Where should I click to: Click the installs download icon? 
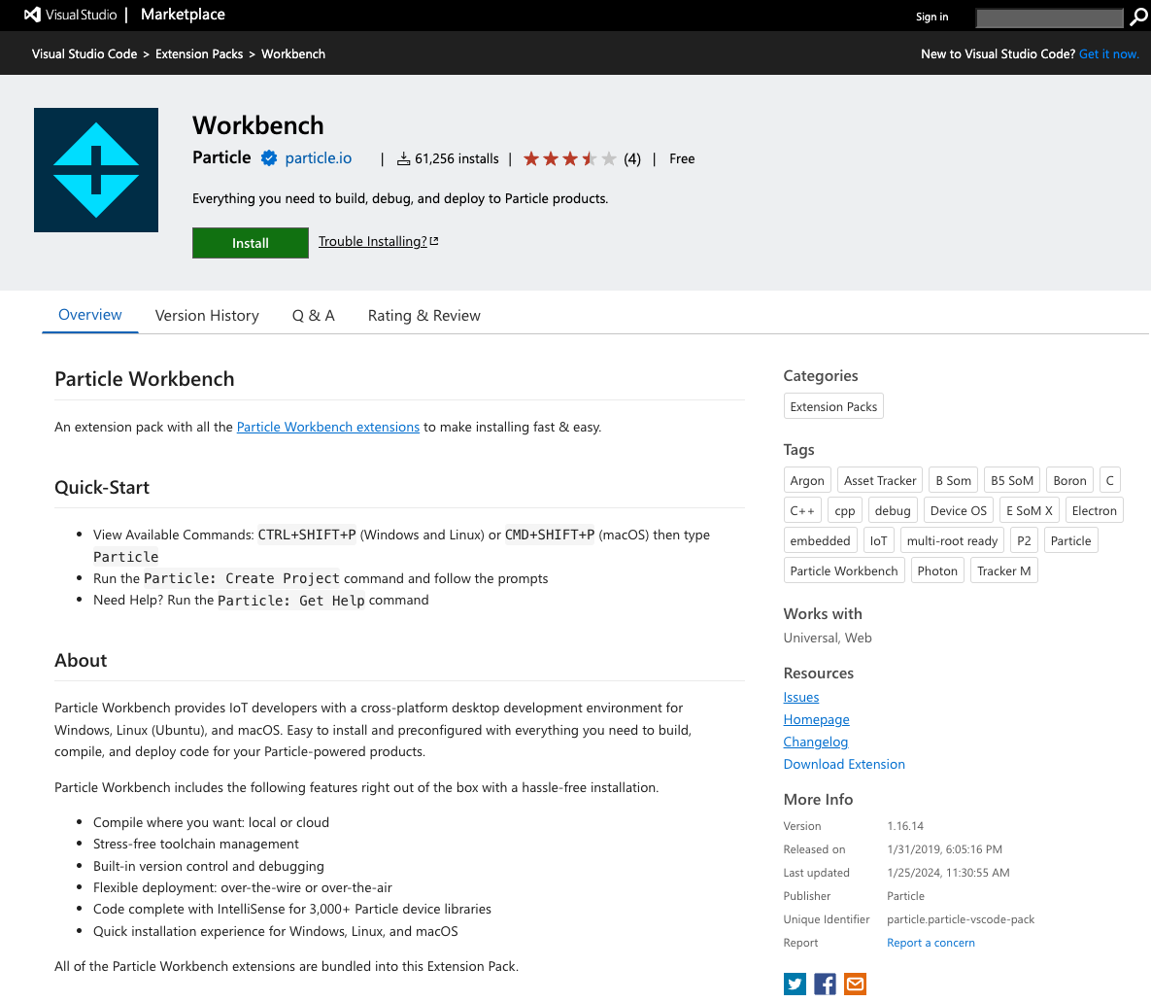(x=403, y=158)
